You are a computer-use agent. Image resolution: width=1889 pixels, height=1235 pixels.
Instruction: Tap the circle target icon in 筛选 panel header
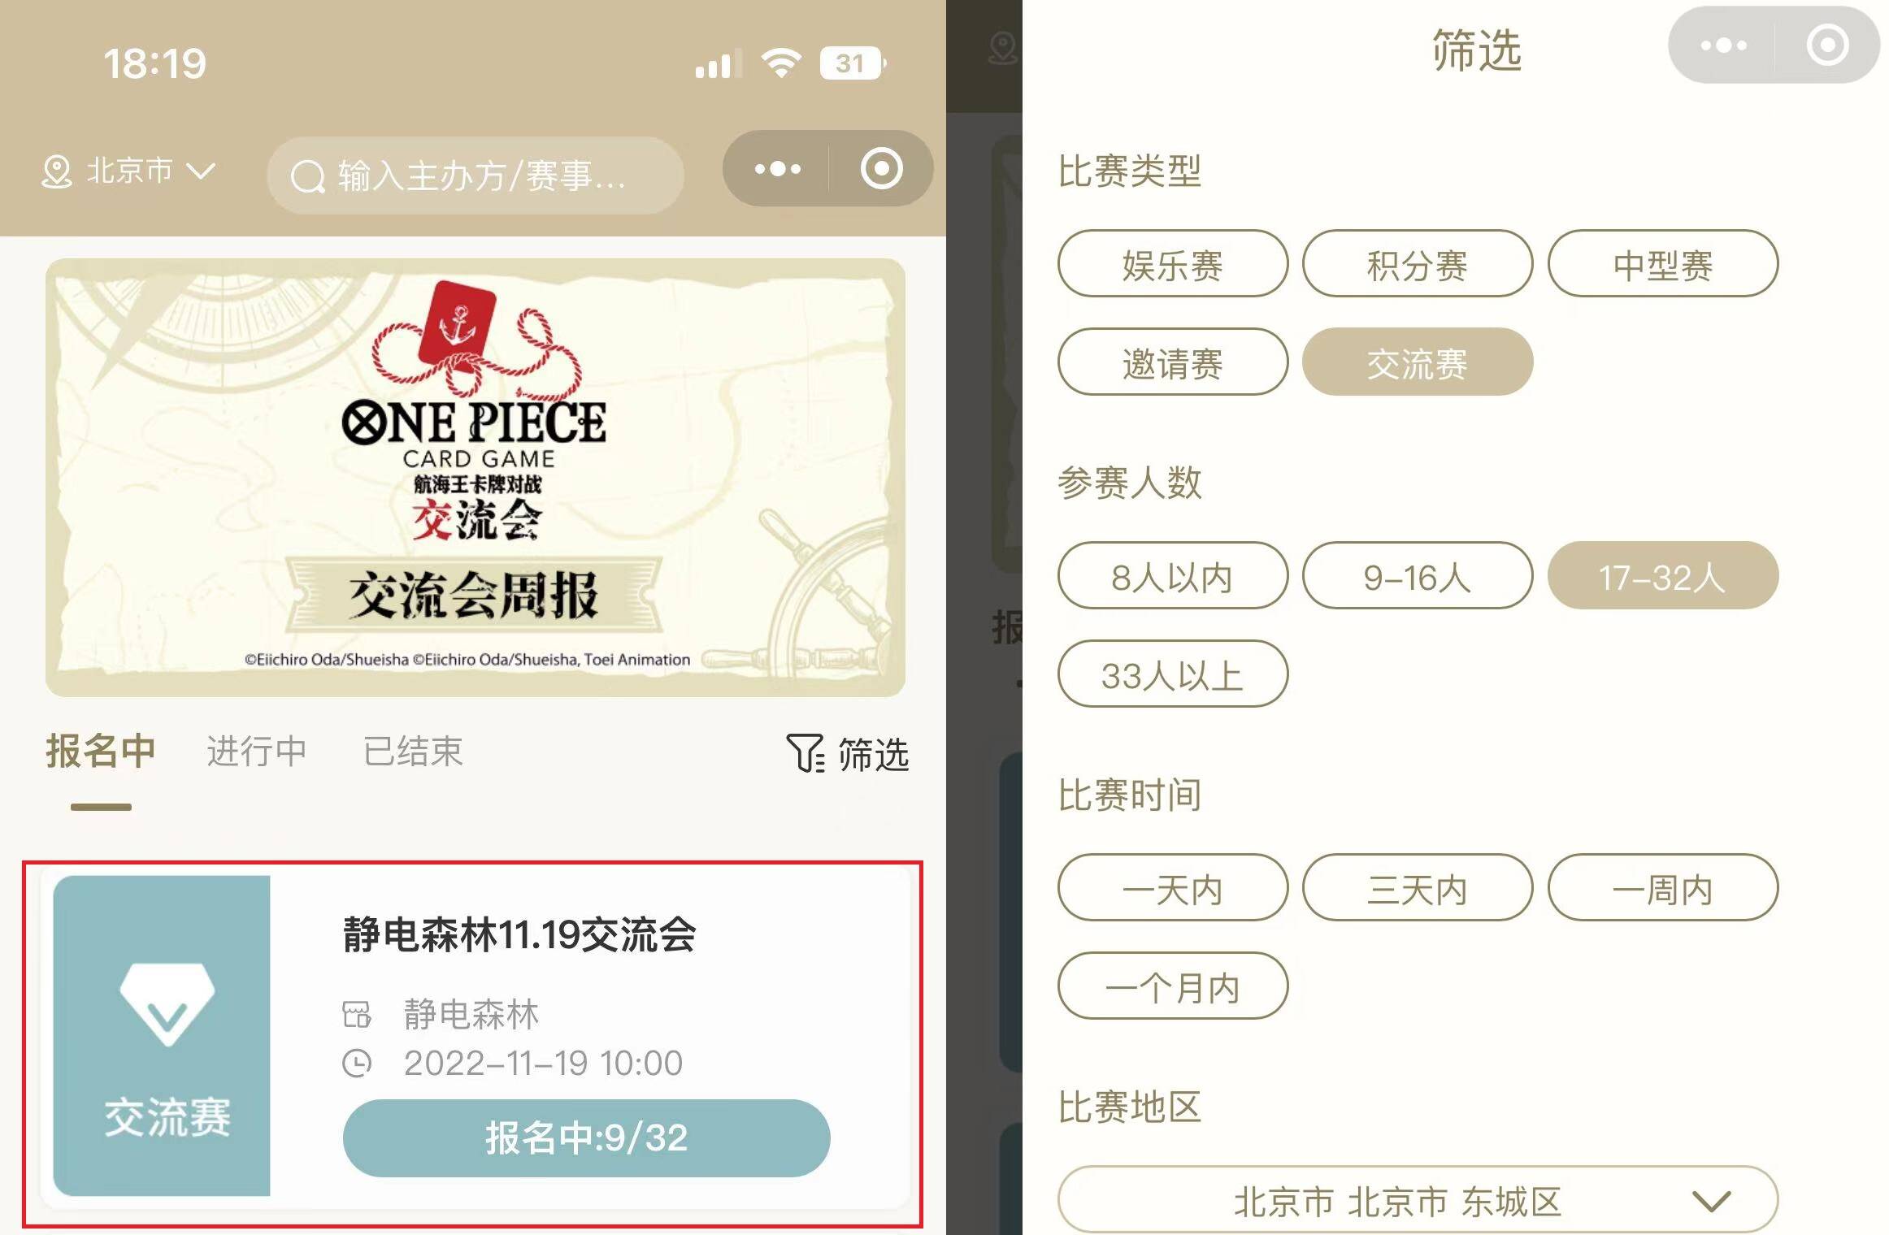[1828, 45]
